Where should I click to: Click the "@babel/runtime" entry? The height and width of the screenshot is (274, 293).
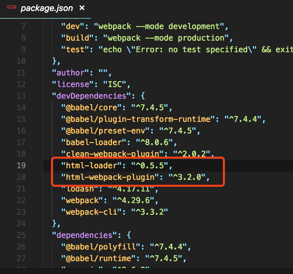pyautogui.click(x=98, y=259)
